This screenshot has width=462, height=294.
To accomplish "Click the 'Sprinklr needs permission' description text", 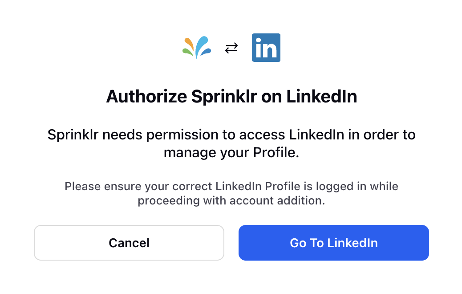I will pyautogui.click(x=231, y=143).
